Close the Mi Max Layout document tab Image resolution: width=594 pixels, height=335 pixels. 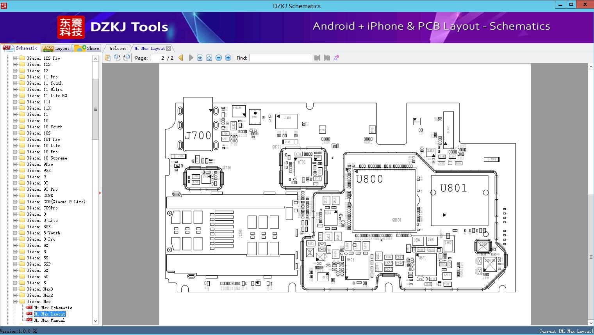pos(168,48)
